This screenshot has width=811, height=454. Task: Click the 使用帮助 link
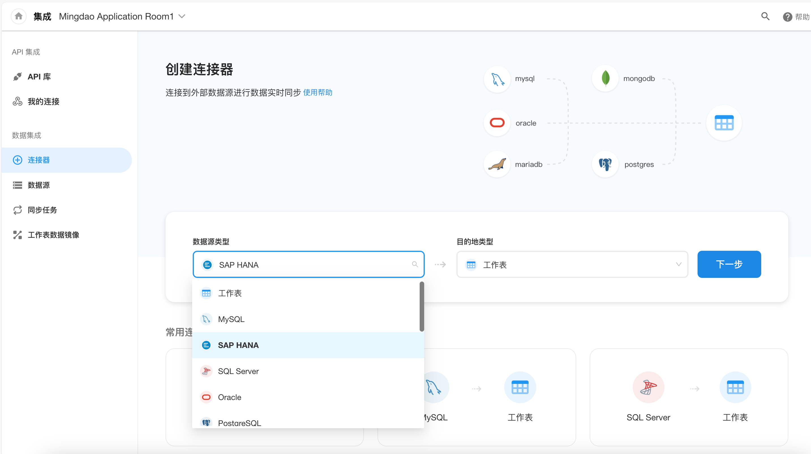coord(318,92)
